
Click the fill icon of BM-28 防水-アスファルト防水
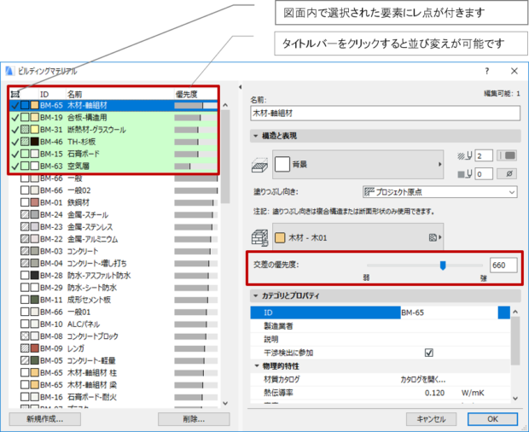(x=25, y=276)
